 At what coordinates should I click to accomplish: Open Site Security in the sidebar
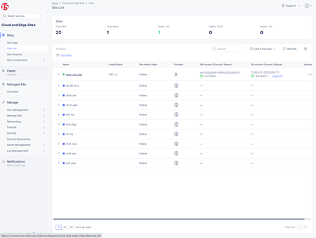pos(15,54)
